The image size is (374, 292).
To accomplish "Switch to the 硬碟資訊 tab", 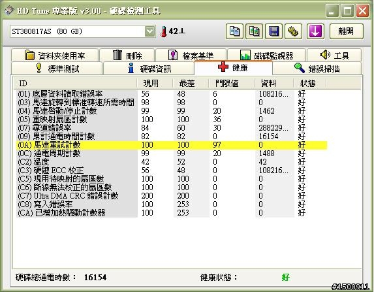I will click(149, 69).
